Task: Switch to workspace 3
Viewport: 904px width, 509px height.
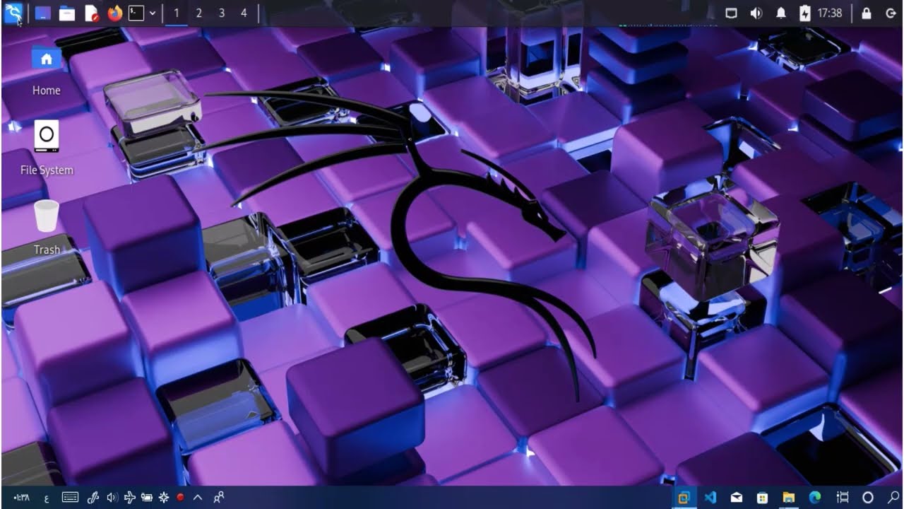Action: tap(222, 13)
